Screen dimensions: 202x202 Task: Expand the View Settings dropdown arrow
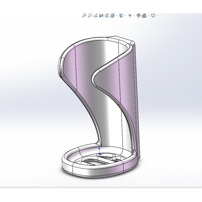point(157,16)
